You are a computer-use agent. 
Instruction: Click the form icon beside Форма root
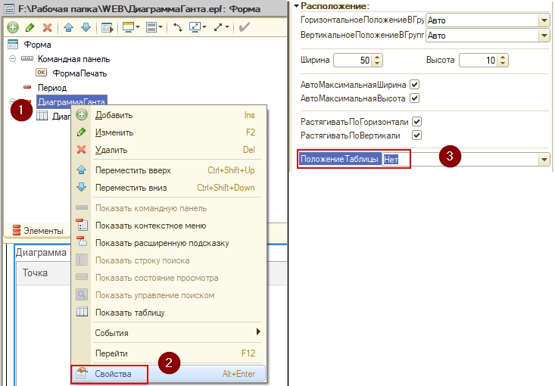click(13, 44)
